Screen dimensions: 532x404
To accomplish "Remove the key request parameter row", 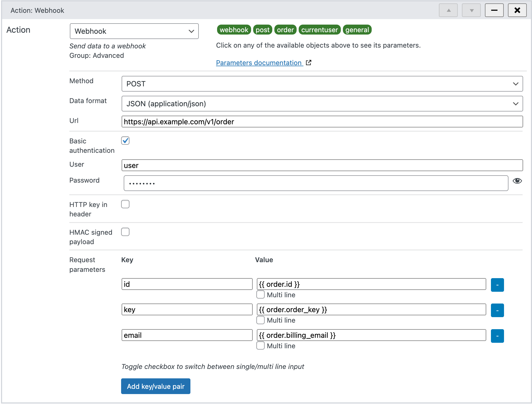I will coord(497,310).
